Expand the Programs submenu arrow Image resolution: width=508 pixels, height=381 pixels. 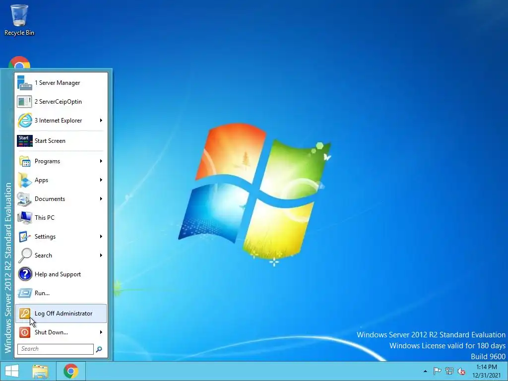pyautogui.click(x=101, y=161)
